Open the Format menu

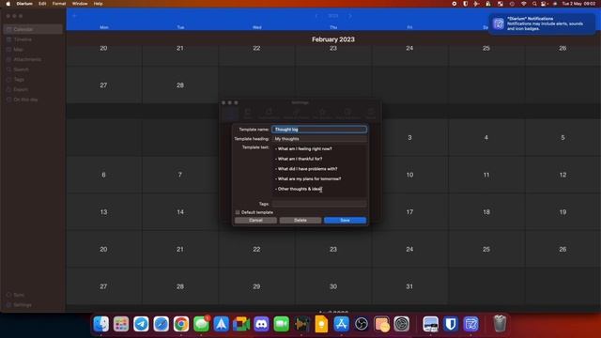(x=59, y=4)
